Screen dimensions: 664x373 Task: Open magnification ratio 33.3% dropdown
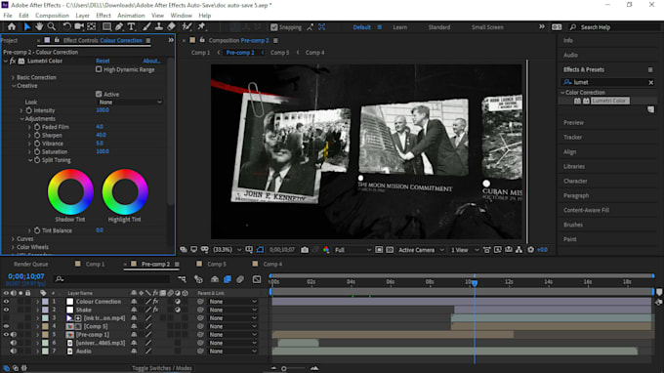[x=228, y=250]
